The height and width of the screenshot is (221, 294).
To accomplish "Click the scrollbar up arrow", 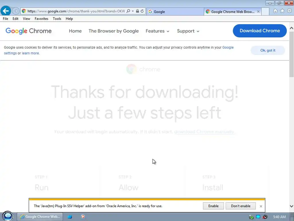I will 291,28.
